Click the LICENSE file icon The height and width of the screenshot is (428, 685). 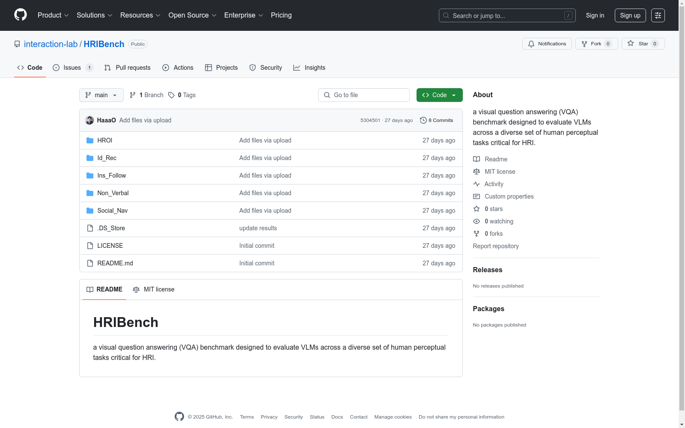(x=90, y=246)
